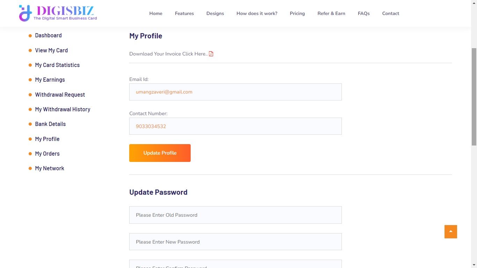Click the DIGISBIZ logo

click(58, 13)
